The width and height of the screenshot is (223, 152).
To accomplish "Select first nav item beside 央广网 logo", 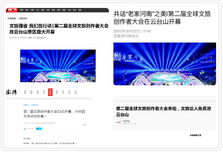I will point(22,11).
